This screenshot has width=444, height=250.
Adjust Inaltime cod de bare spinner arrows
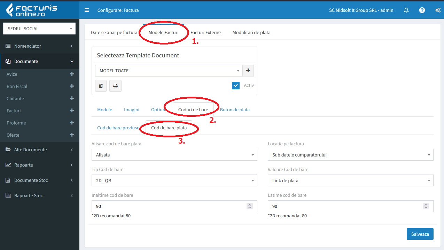point(250,206)
